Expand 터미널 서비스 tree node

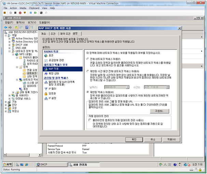click(x=9, y=99)
